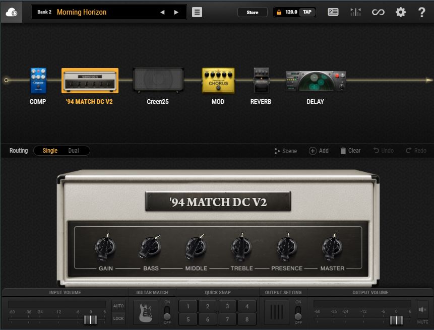Image resolution: width=434 pixels, height=330 pixels.
Task: Select the REVERB pedal
Action: pyautogui.click(x=261, y=81)
